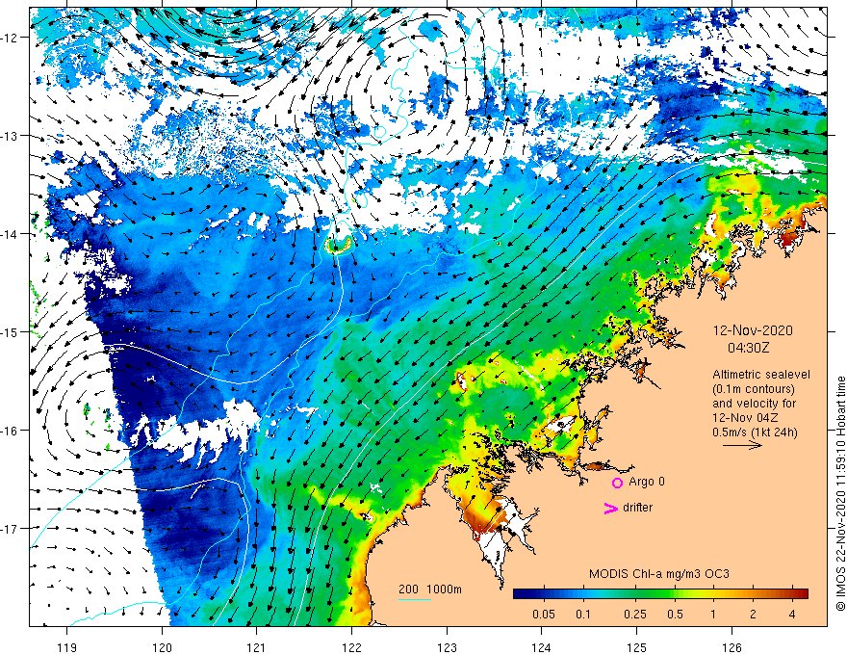847x655 pixels.
Task: Click the latitude axis label '-16'
Action: [11, 431]
